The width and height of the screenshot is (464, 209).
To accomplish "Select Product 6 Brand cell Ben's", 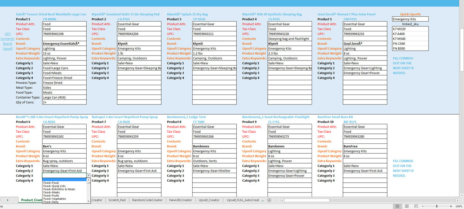I will [64, 147].
